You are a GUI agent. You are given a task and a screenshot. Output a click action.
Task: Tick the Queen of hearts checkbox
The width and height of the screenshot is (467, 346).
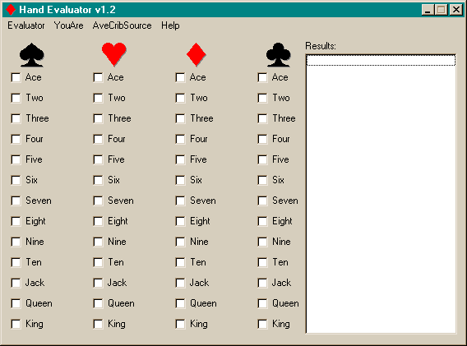pos(98,303)
